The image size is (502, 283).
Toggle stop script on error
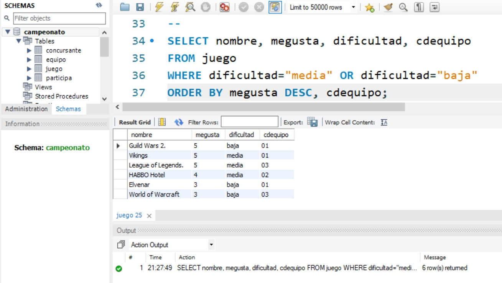[x=225, y=7]
